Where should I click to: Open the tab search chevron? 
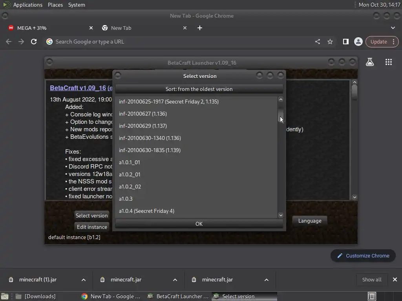(393, 28)
